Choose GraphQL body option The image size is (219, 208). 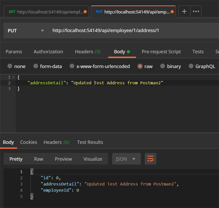pos(202,66)
